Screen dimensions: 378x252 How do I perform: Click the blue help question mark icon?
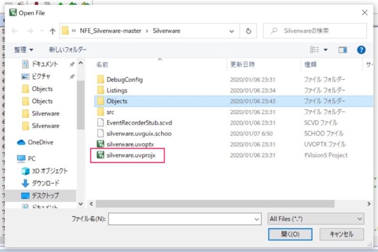pos(361,50)
